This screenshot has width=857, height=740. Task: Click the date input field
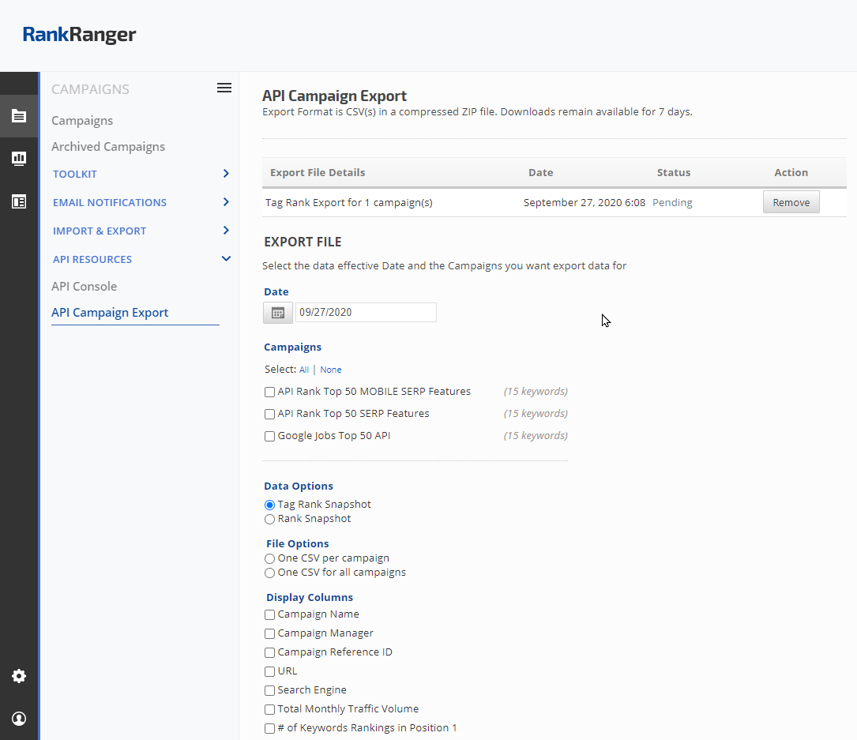(x=366, y=313)
